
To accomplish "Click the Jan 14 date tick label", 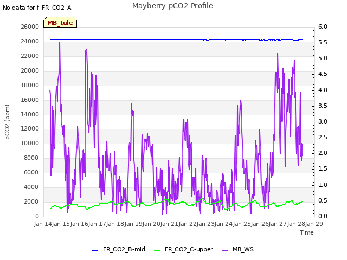I will (x=43, y=224).
